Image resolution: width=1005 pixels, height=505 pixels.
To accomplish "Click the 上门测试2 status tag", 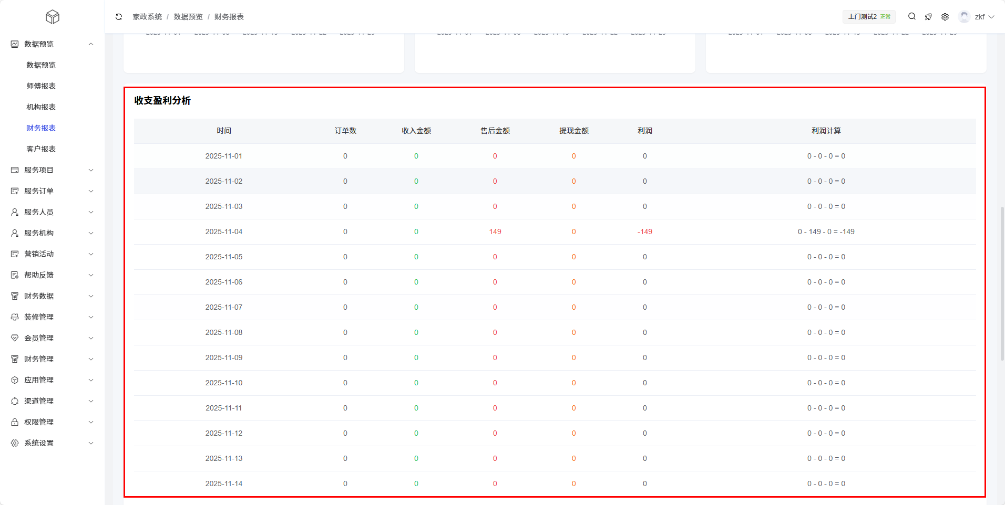I will pos(869,17).
